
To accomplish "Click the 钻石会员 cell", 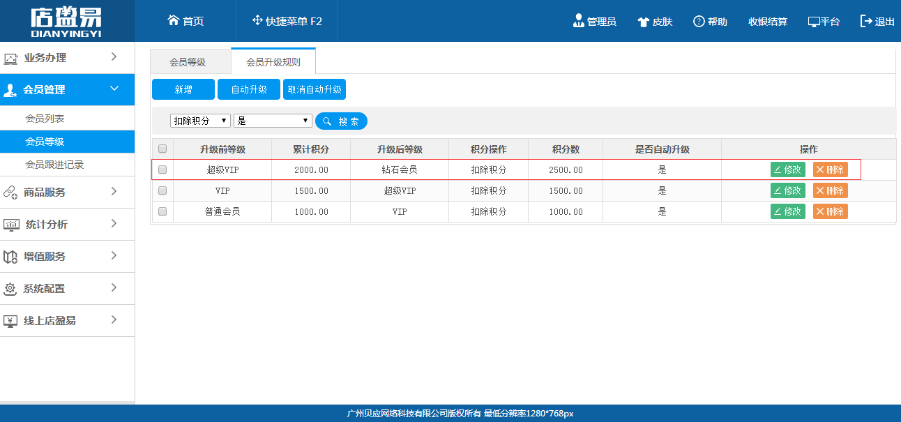I will (x=400, y=169).
